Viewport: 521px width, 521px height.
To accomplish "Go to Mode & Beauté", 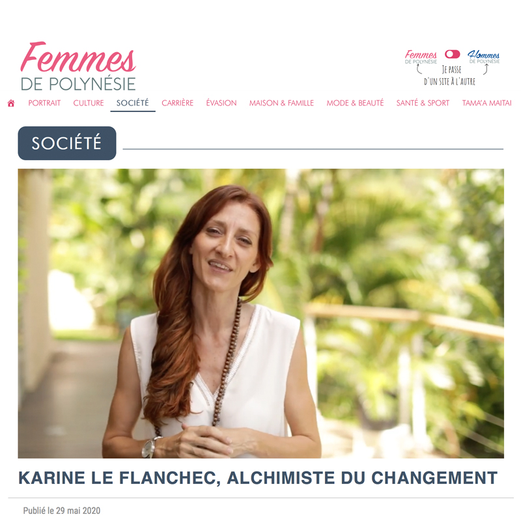I will (x=355, y=103).
